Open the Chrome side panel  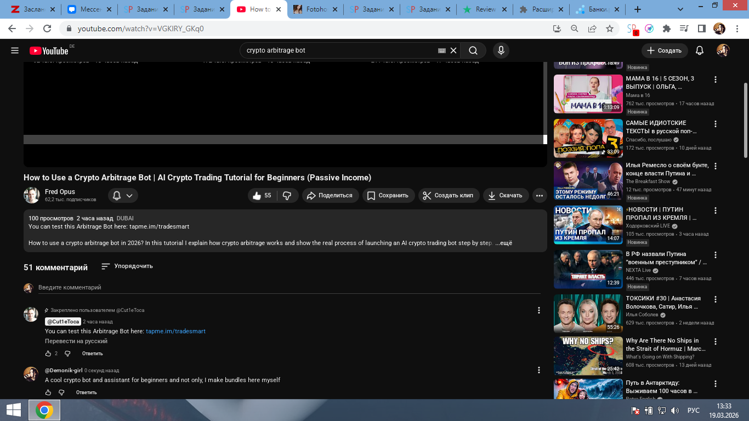click(x=701, y=29)
